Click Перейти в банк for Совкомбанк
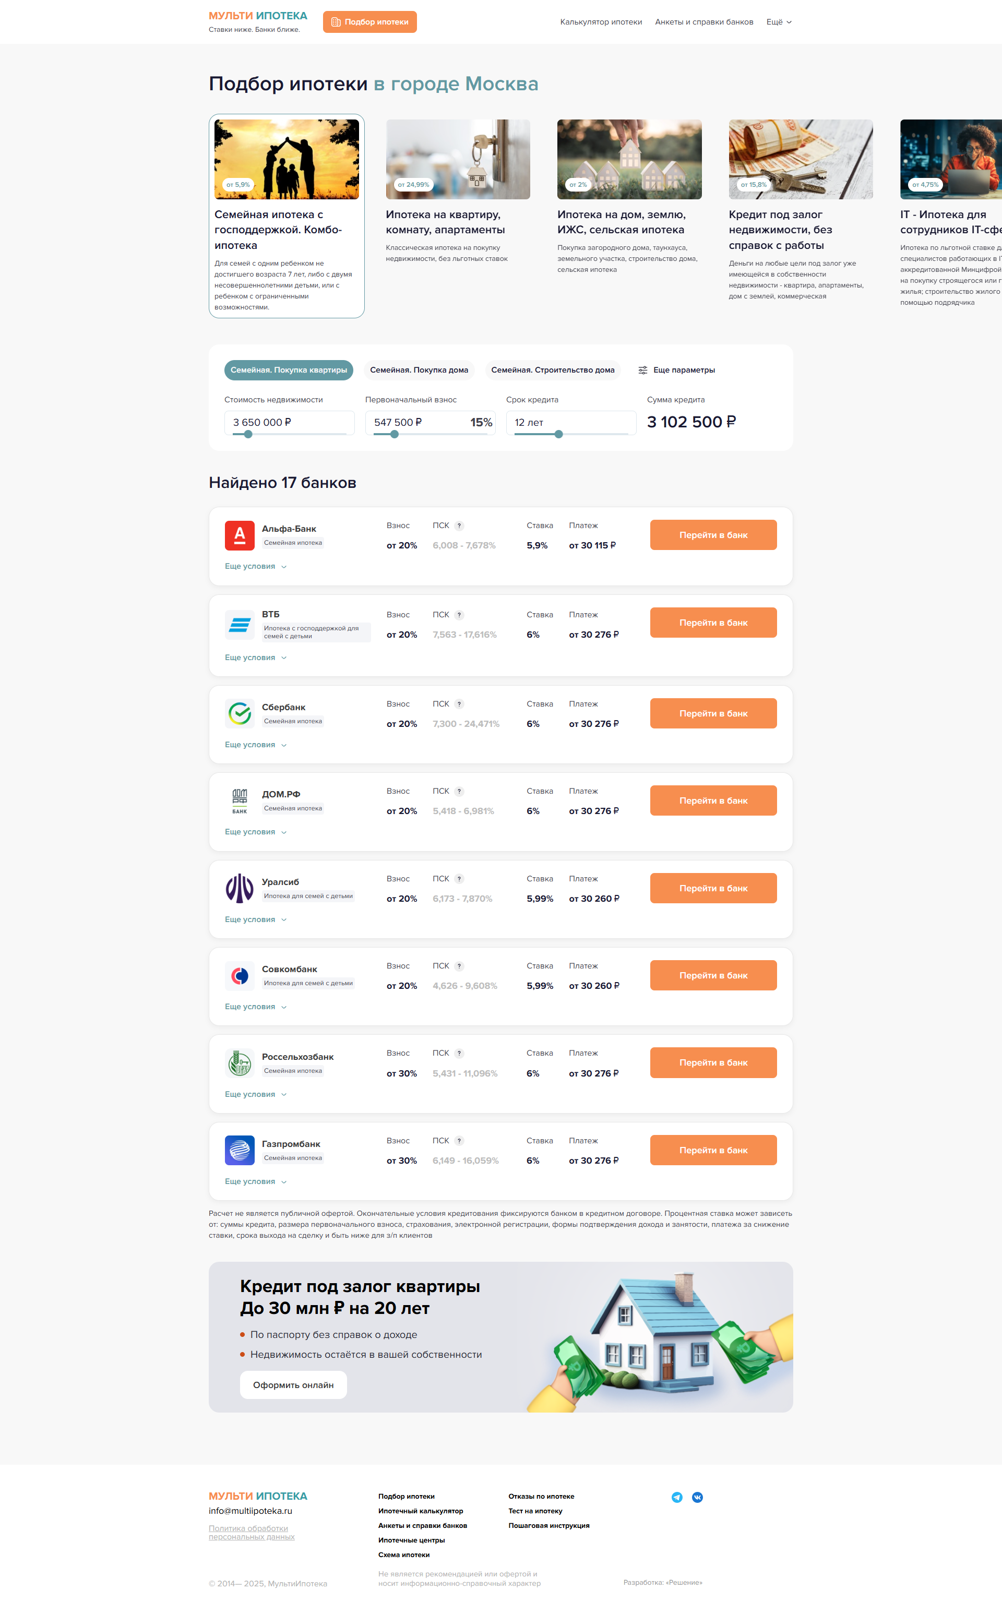1002x1614 pixels. (713, 975)
